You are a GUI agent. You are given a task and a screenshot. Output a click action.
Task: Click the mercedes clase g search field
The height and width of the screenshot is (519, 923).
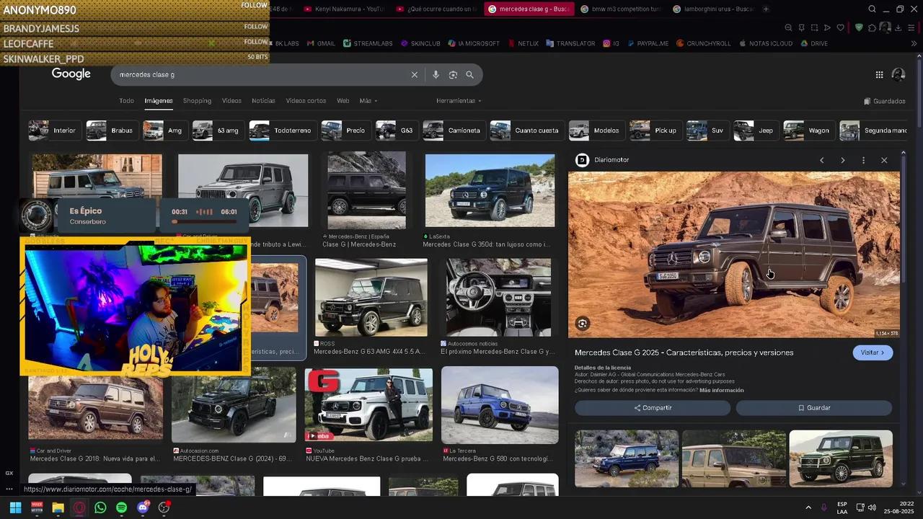(260, 75)
